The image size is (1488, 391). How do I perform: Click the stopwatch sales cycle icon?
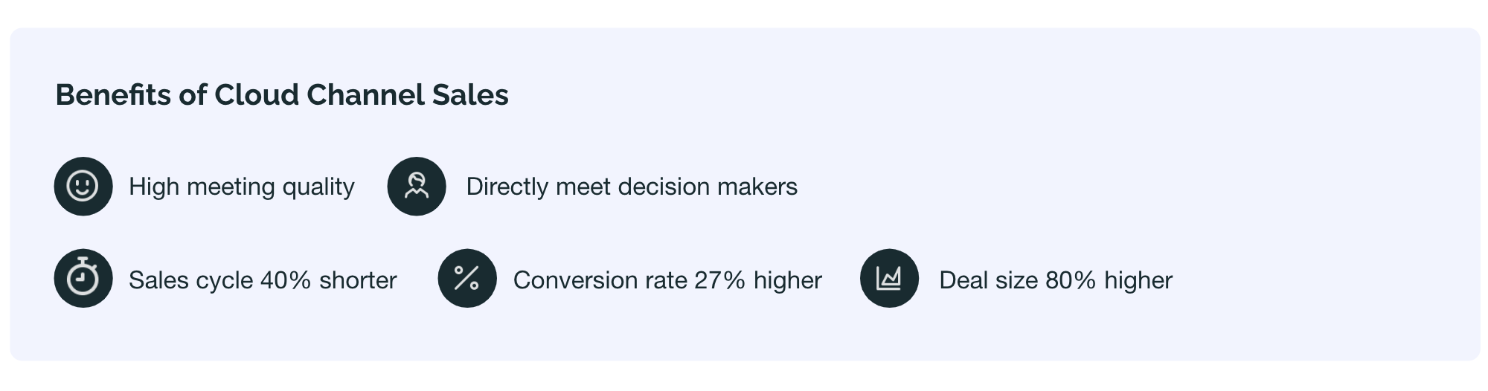[83, 278]
